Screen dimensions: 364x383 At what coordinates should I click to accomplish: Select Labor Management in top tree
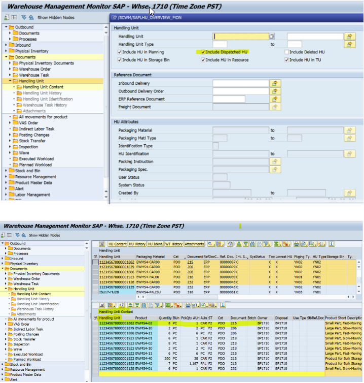pos(32,195)
